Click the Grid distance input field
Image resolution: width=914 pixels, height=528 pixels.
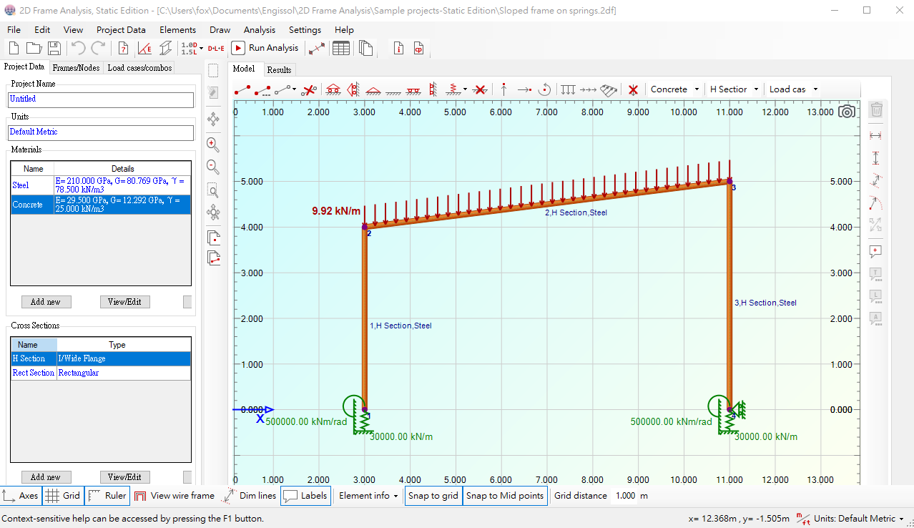coord(626,496)
